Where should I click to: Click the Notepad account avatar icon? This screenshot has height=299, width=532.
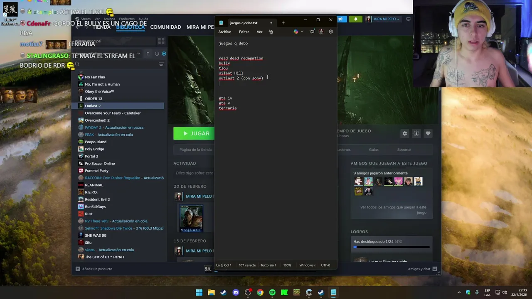coord(321,32)
